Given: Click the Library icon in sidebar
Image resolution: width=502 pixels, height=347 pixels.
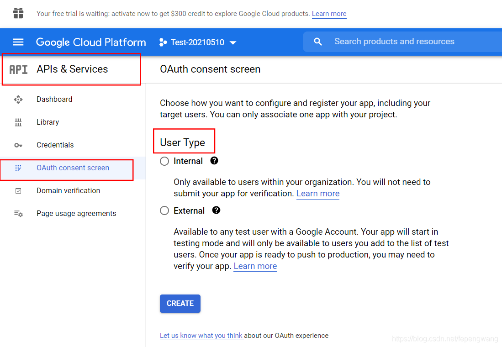Looking at the screenshot, I should pos(18,122).
